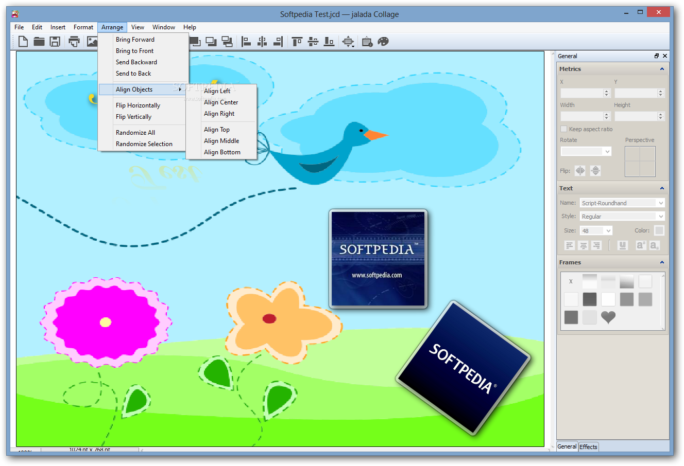Screen dimensions: 684x466
Task: Save the collage with floppy icon
Action: click(x=55, y=42)
